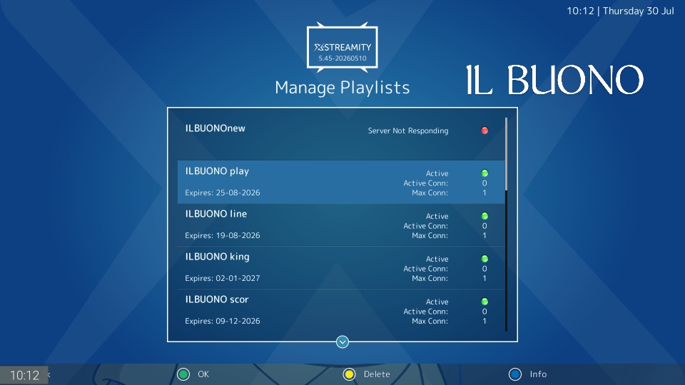Click 'Active Conn:' label of ILBUONO line
Screen dimensions: 685x385
tap(425, 226)
